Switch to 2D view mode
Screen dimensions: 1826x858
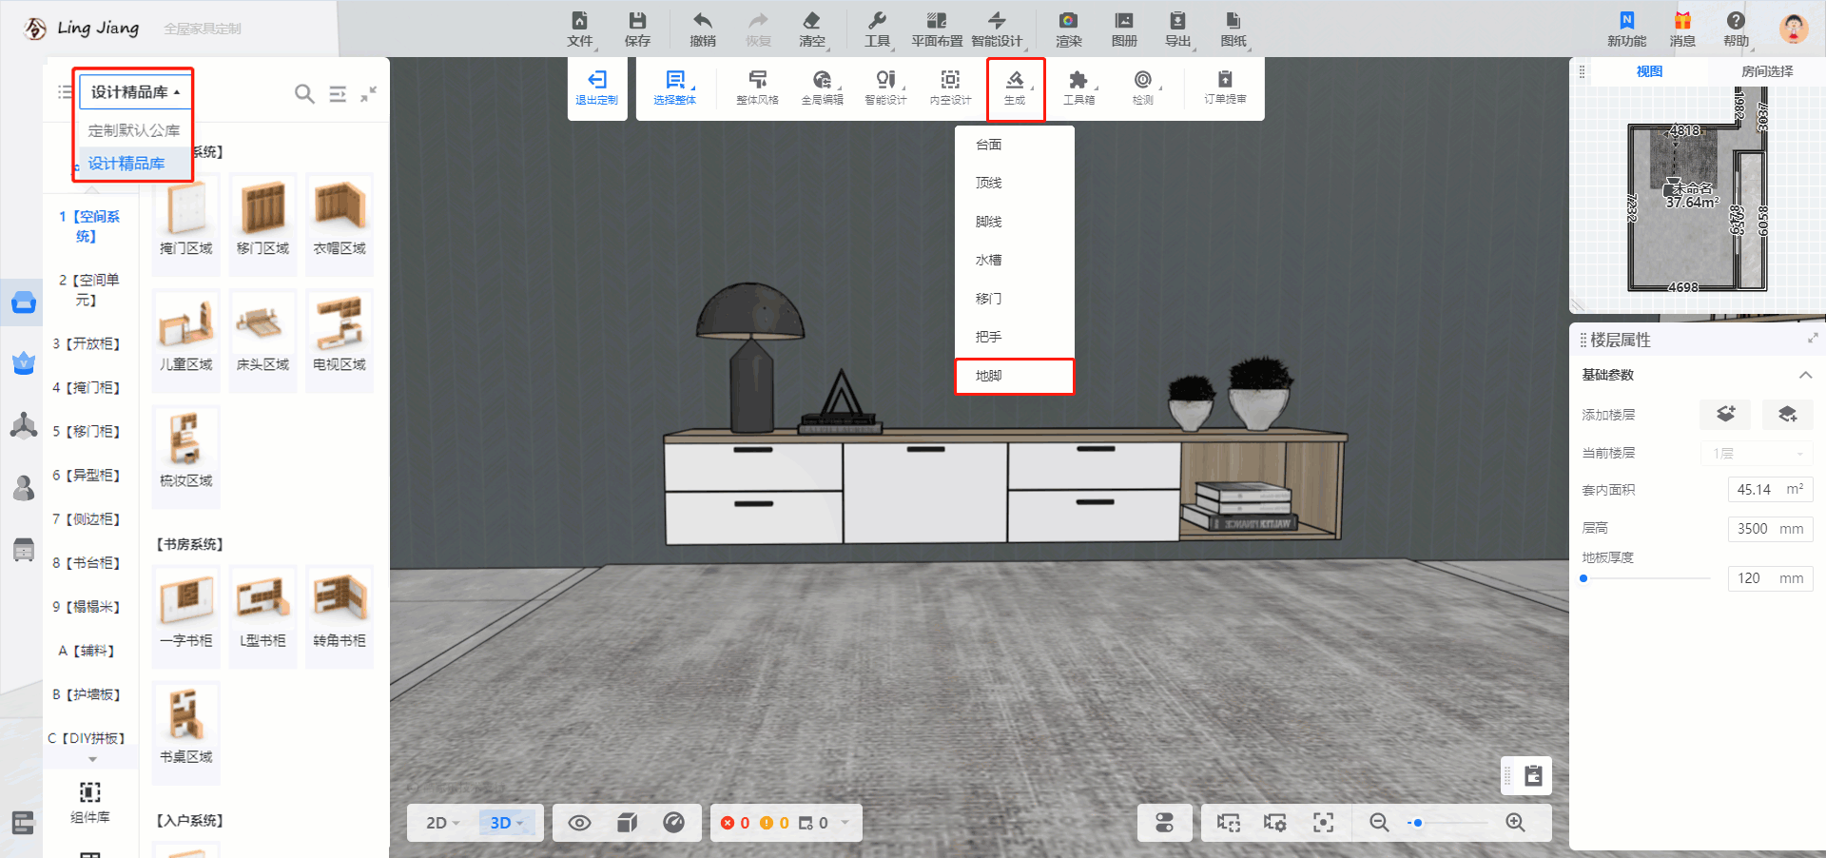442,823
